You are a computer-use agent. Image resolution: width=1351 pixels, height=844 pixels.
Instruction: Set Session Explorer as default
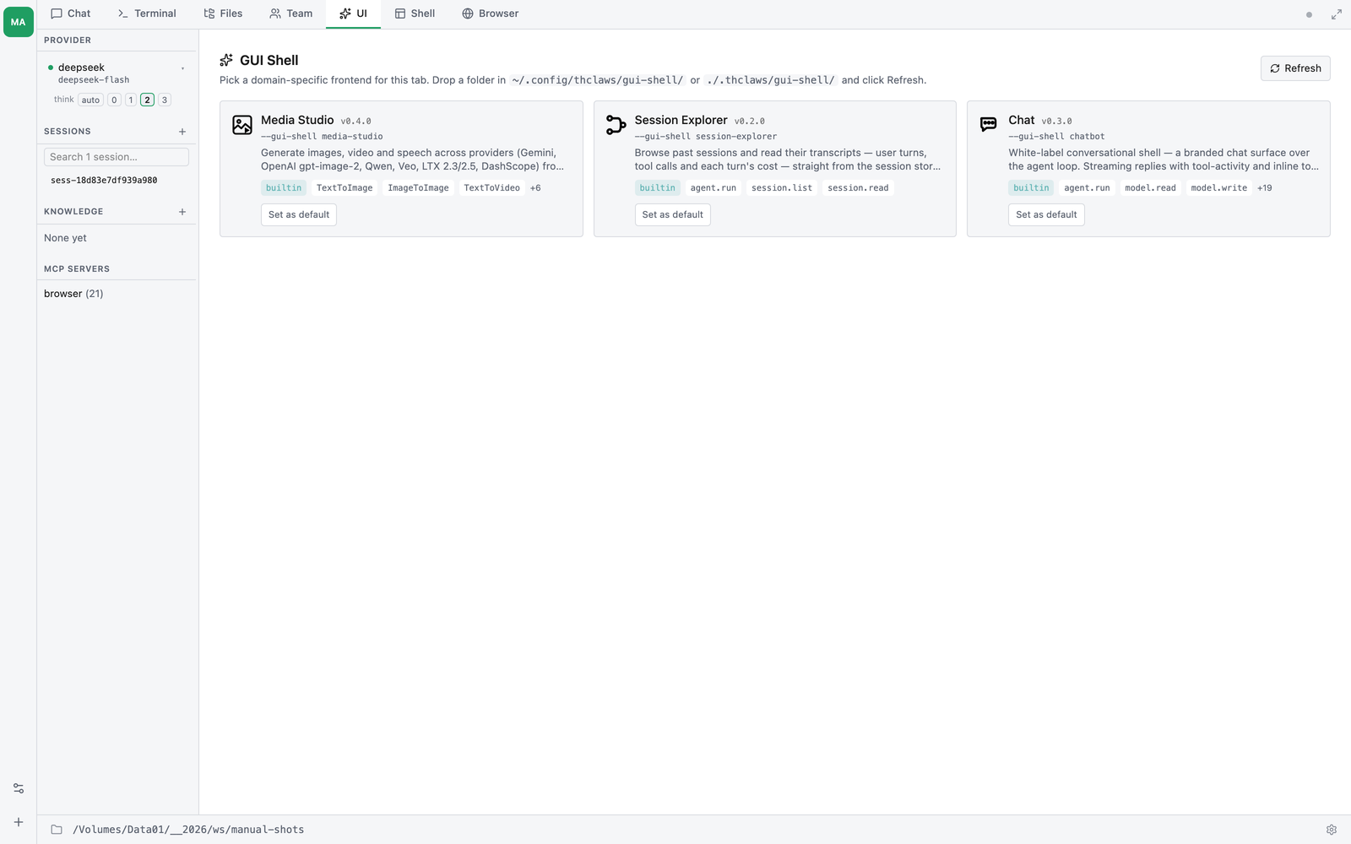[673, 214]
